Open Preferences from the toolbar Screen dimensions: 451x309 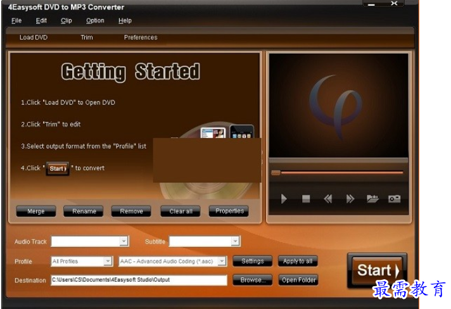tap(141, 37)
